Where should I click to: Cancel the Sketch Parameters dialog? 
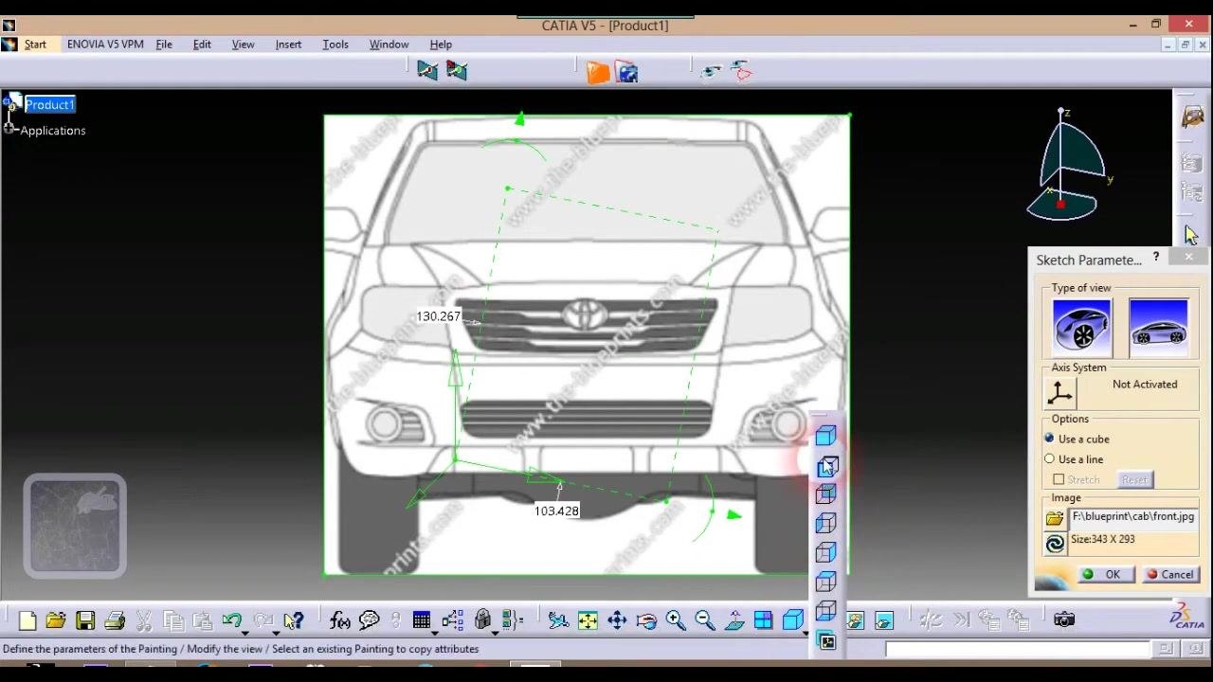[x=1169, y=575]
